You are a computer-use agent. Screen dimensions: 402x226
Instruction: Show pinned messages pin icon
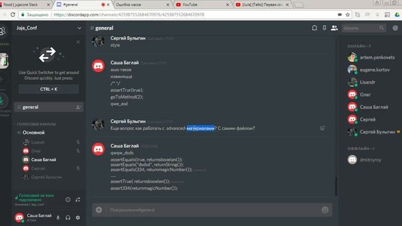pyautogui.click(x=324, y=28)
